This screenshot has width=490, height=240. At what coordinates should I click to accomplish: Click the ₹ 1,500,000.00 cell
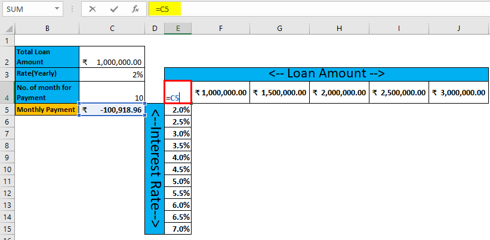pyautogui.click(x=279, y=92)
